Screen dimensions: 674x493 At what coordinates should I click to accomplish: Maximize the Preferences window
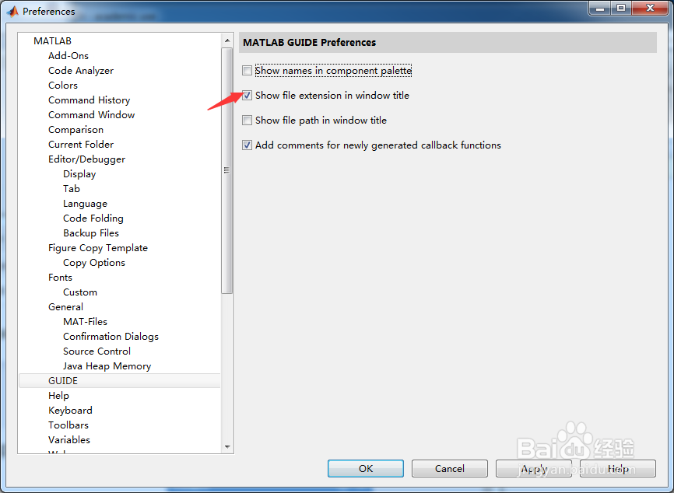tap(621, 8)
